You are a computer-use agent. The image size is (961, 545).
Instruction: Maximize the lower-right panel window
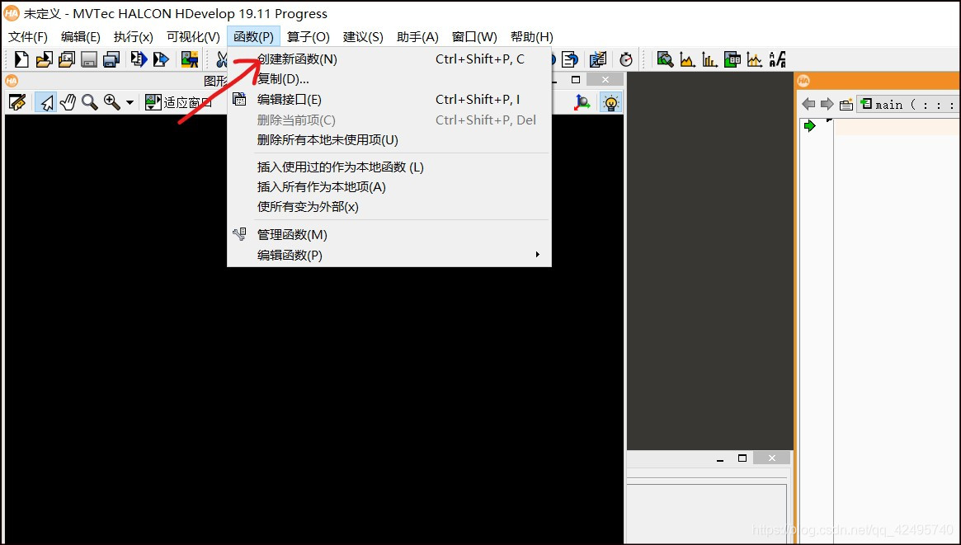tap(742, 458)
